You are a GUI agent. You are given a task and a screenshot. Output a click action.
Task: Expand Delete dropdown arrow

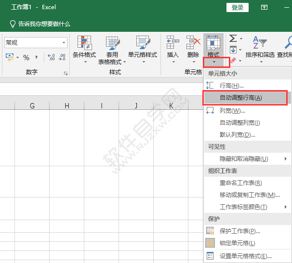click(194, 62)
